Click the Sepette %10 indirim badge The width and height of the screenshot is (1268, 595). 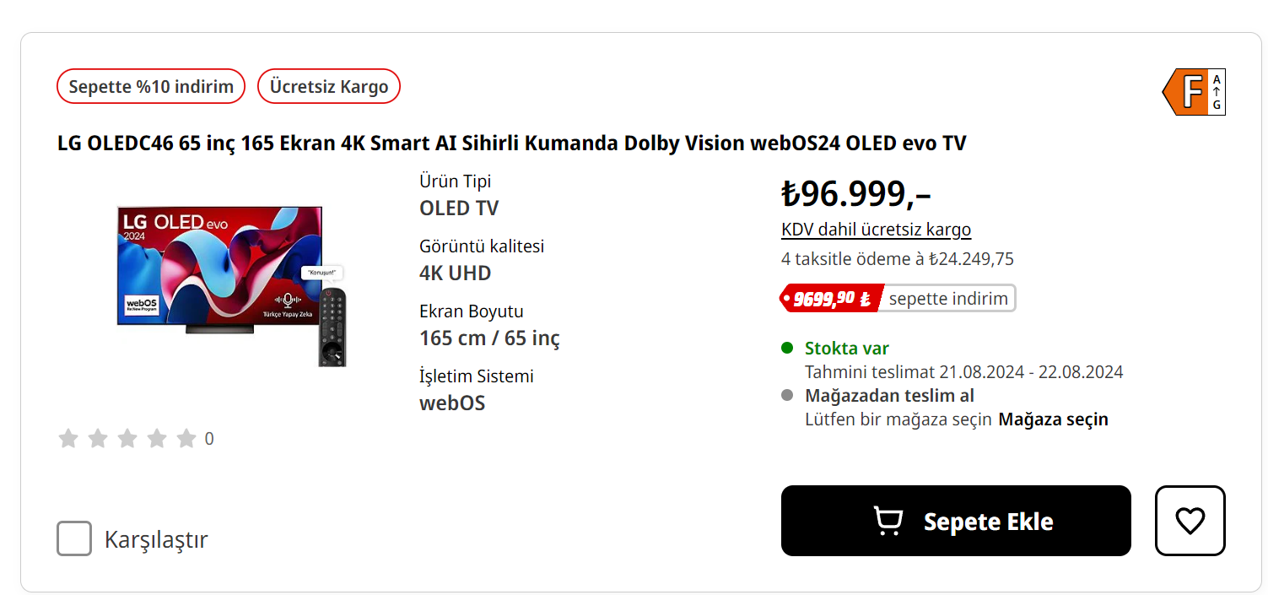click(x=151, y=86)
